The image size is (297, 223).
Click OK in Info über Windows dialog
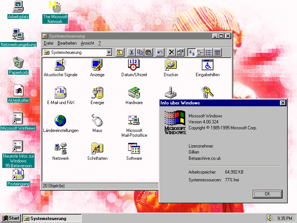coord(267,194)
